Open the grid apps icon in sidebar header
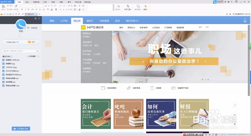Image resolution: width=251 pixels, height=136 pixels. click(39, 18)
